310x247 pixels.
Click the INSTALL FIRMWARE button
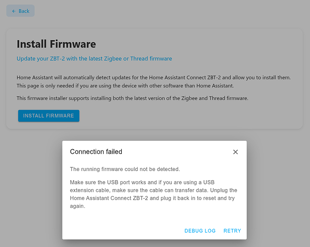pyautogui.click(x=49, y=116)
